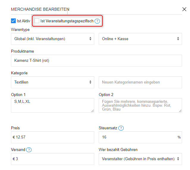Enable the Ist Veranstaltungstagspezifisch checkbox
190x170 pixels.
tap(37, 21)
